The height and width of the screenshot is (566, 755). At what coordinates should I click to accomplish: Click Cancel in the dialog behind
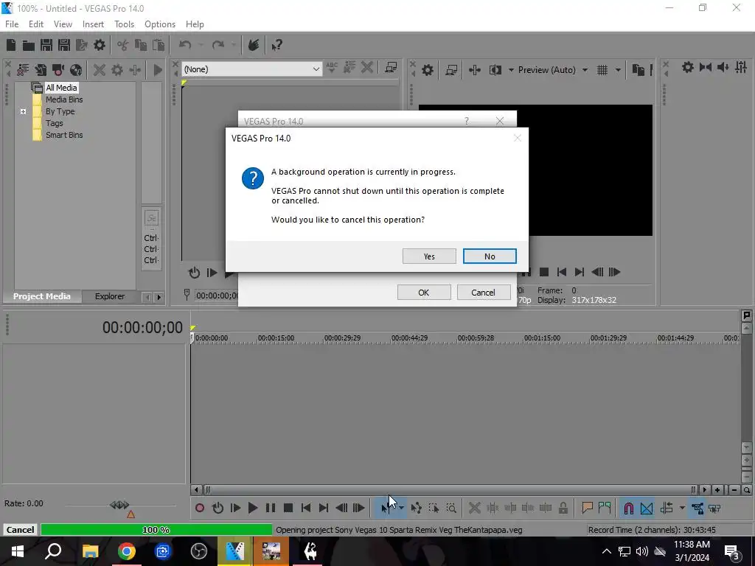point(484,293)
